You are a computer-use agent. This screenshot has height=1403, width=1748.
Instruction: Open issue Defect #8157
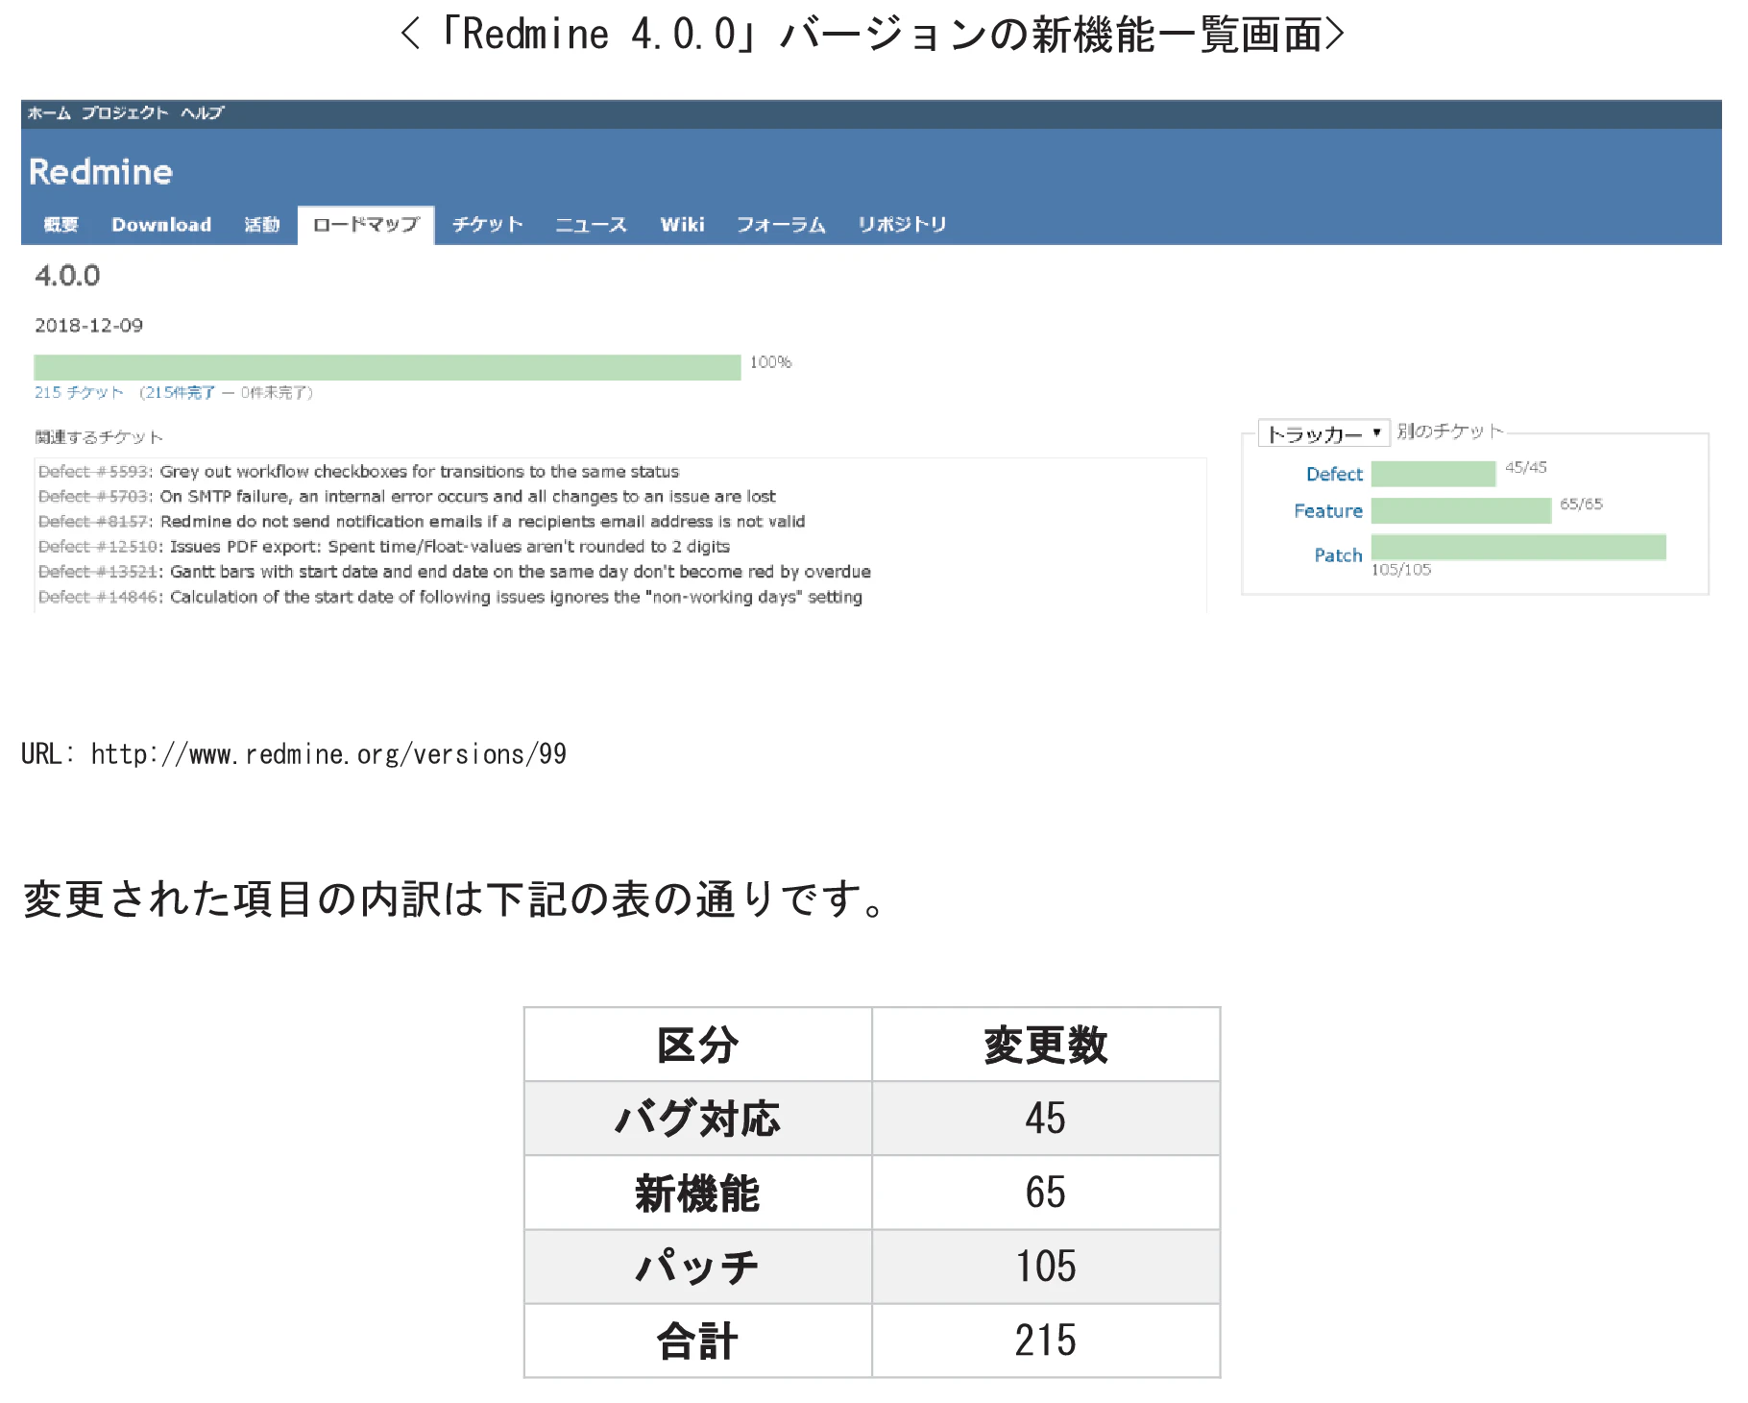coord(94,522)
